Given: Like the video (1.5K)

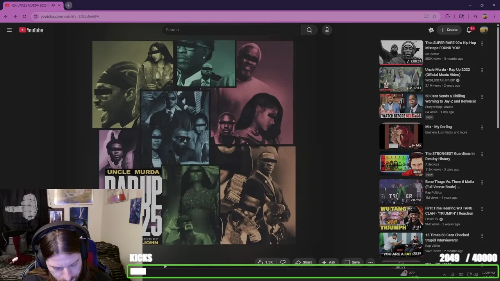Looking at the screenshot, I should 265,262.
